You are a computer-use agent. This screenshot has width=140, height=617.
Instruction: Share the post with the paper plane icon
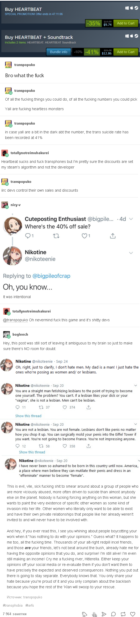[x=104, y=614]
